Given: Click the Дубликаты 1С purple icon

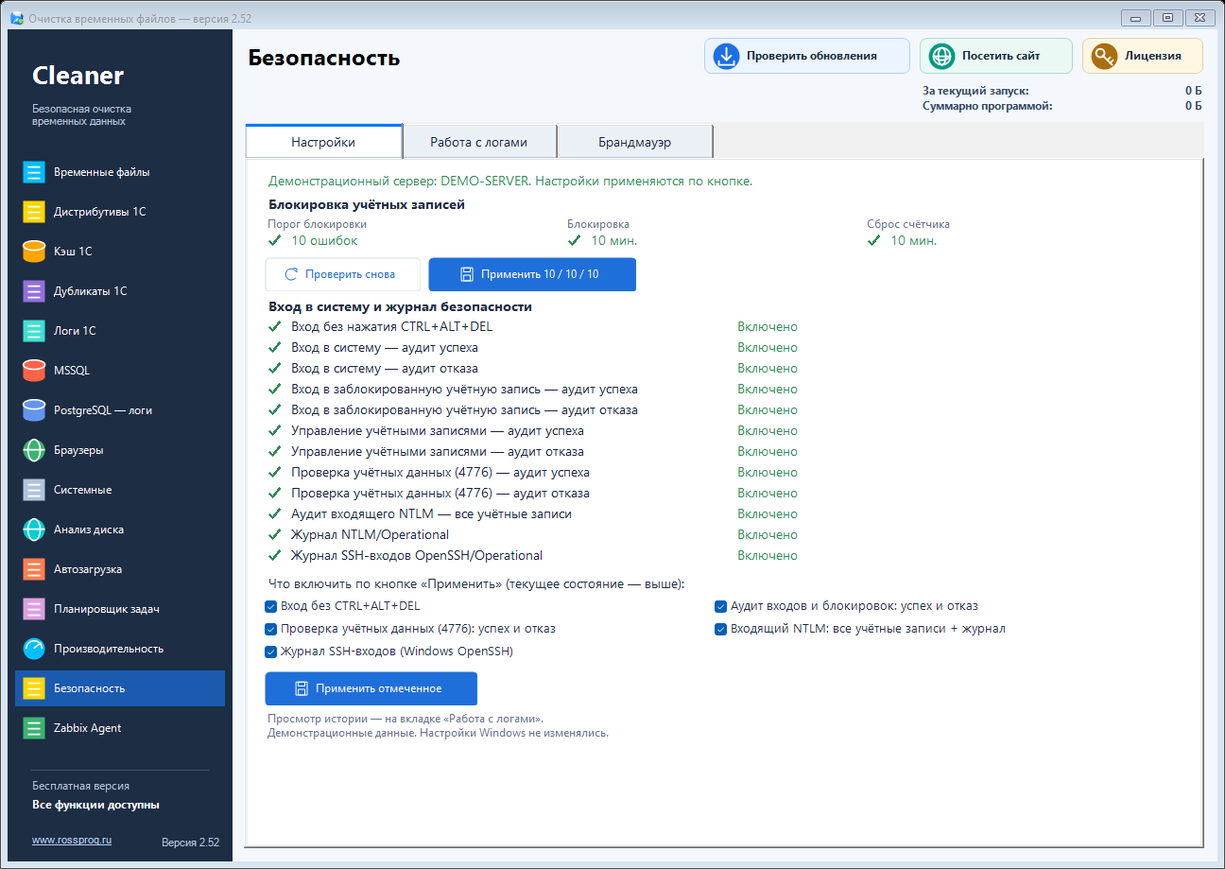Looking at the screenshot, I should [x=34, y=291].
